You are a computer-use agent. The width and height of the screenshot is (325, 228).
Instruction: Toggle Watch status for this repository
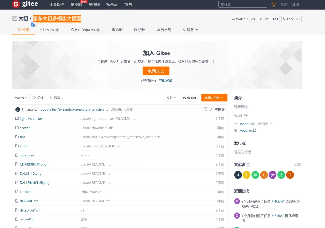(240, 19)
